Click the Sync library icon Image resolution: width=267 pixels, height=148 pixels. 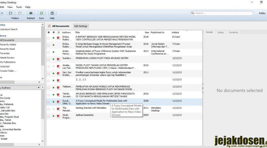coord(41,13)
